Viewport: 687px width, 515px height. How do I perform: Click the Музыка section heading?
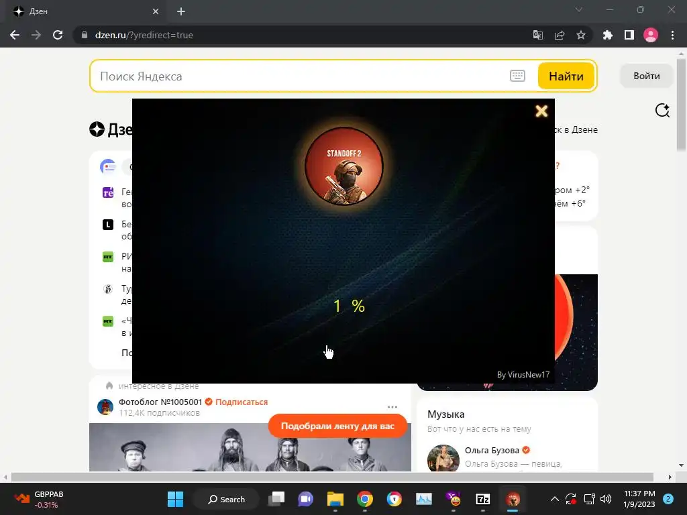pyautogui.click(x=445, y=414)
